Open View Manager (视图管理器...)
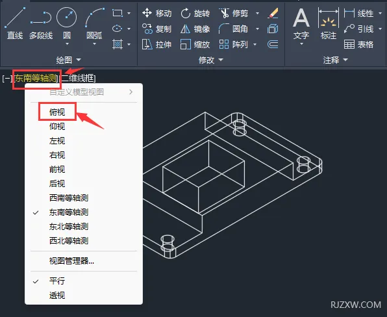The height and width of the screenshot is (317, 387). point(84,260)
